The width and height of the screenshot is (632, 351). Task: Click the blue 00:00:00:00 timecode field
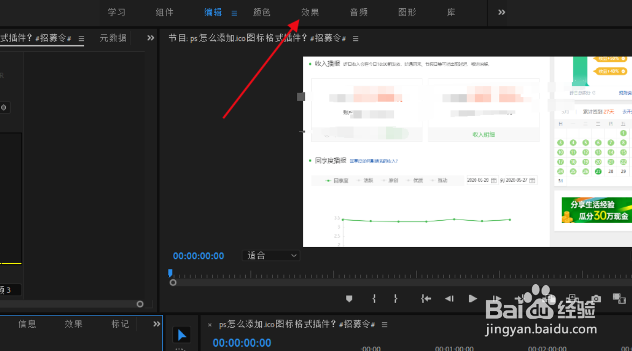[x=198, y=255]
